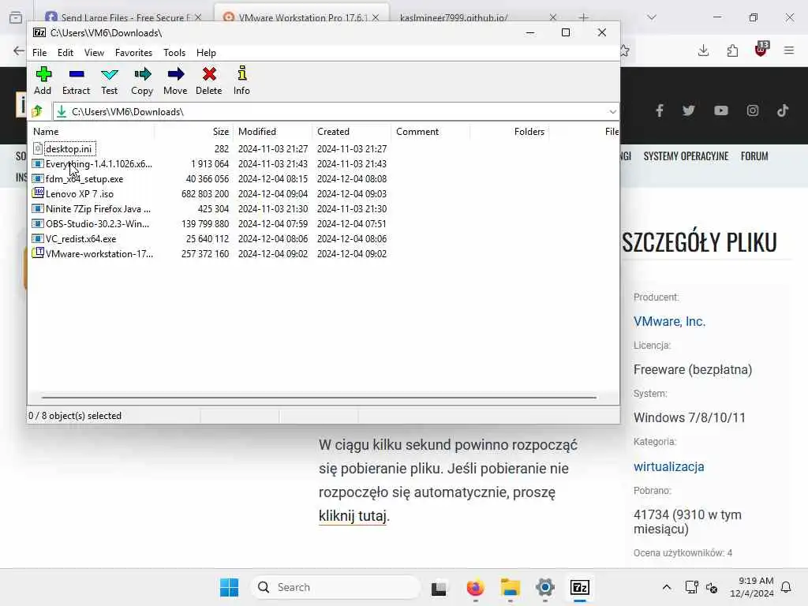Show hidden system tray icons
Viewport: 808px width, 606px height.
[666, 587]
